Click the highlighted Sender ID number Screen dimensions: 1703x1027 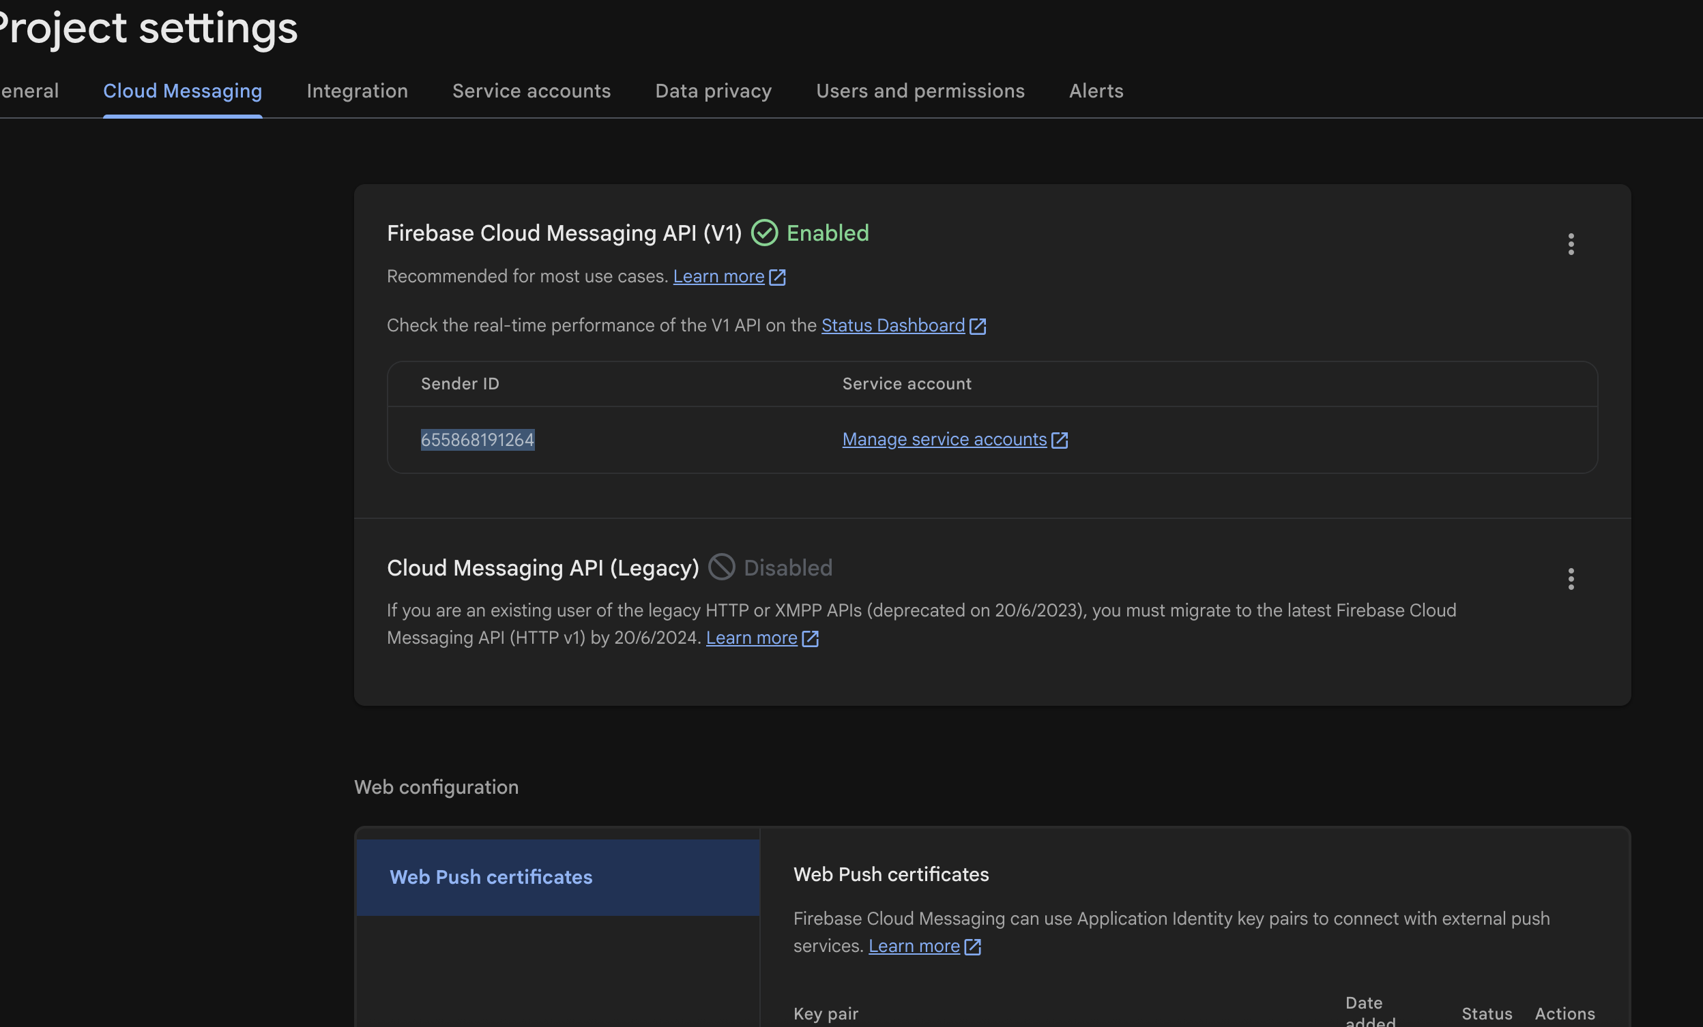tap(477, 440)
